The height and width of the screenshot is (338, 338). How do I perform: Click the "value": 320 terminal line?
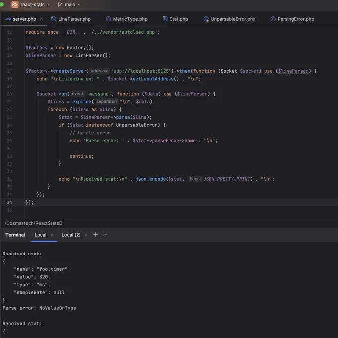(32, 277)
